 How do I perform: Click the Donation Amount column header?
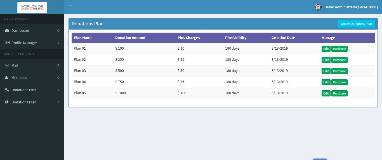pyautogui.click(x=130, y=38)
